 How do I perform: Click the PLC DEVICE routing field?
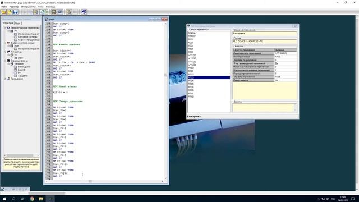tap(265, 42)
